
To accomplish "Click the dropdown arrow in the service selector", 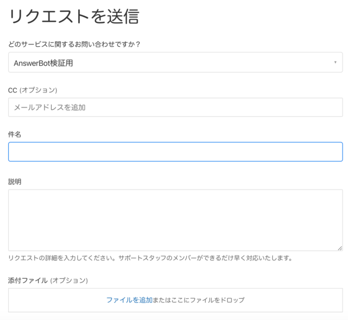I will click(335, 62).
